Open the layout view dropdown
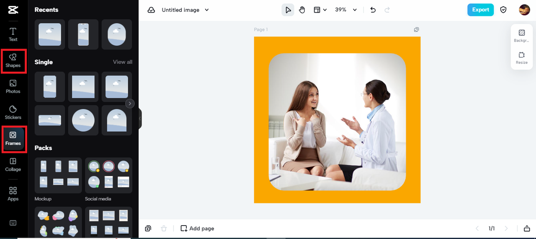The width and height of the screenshot is (536, 239). point(320,10)
